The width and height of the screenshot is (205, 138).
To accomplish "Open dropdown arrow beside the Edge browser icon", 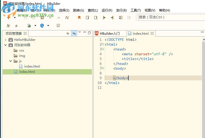I will (48, 26).
